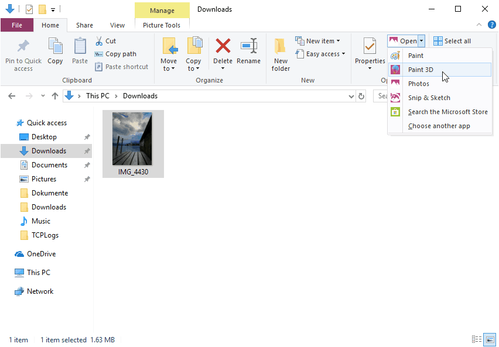The width and height of the screenshot is (499, 347).
Task: Switch to the View ribbon tab
Action: pyautogui.click(x=117, y=25)
